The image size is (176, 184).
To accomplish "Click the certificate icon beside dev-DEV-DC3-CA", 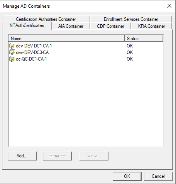I will pos(12,52).
